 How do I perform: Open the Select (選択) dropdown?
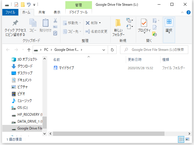click(169, 30)
